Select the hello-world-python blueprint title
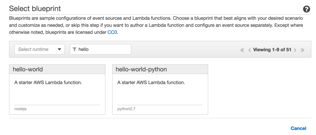 click(141, 69)
